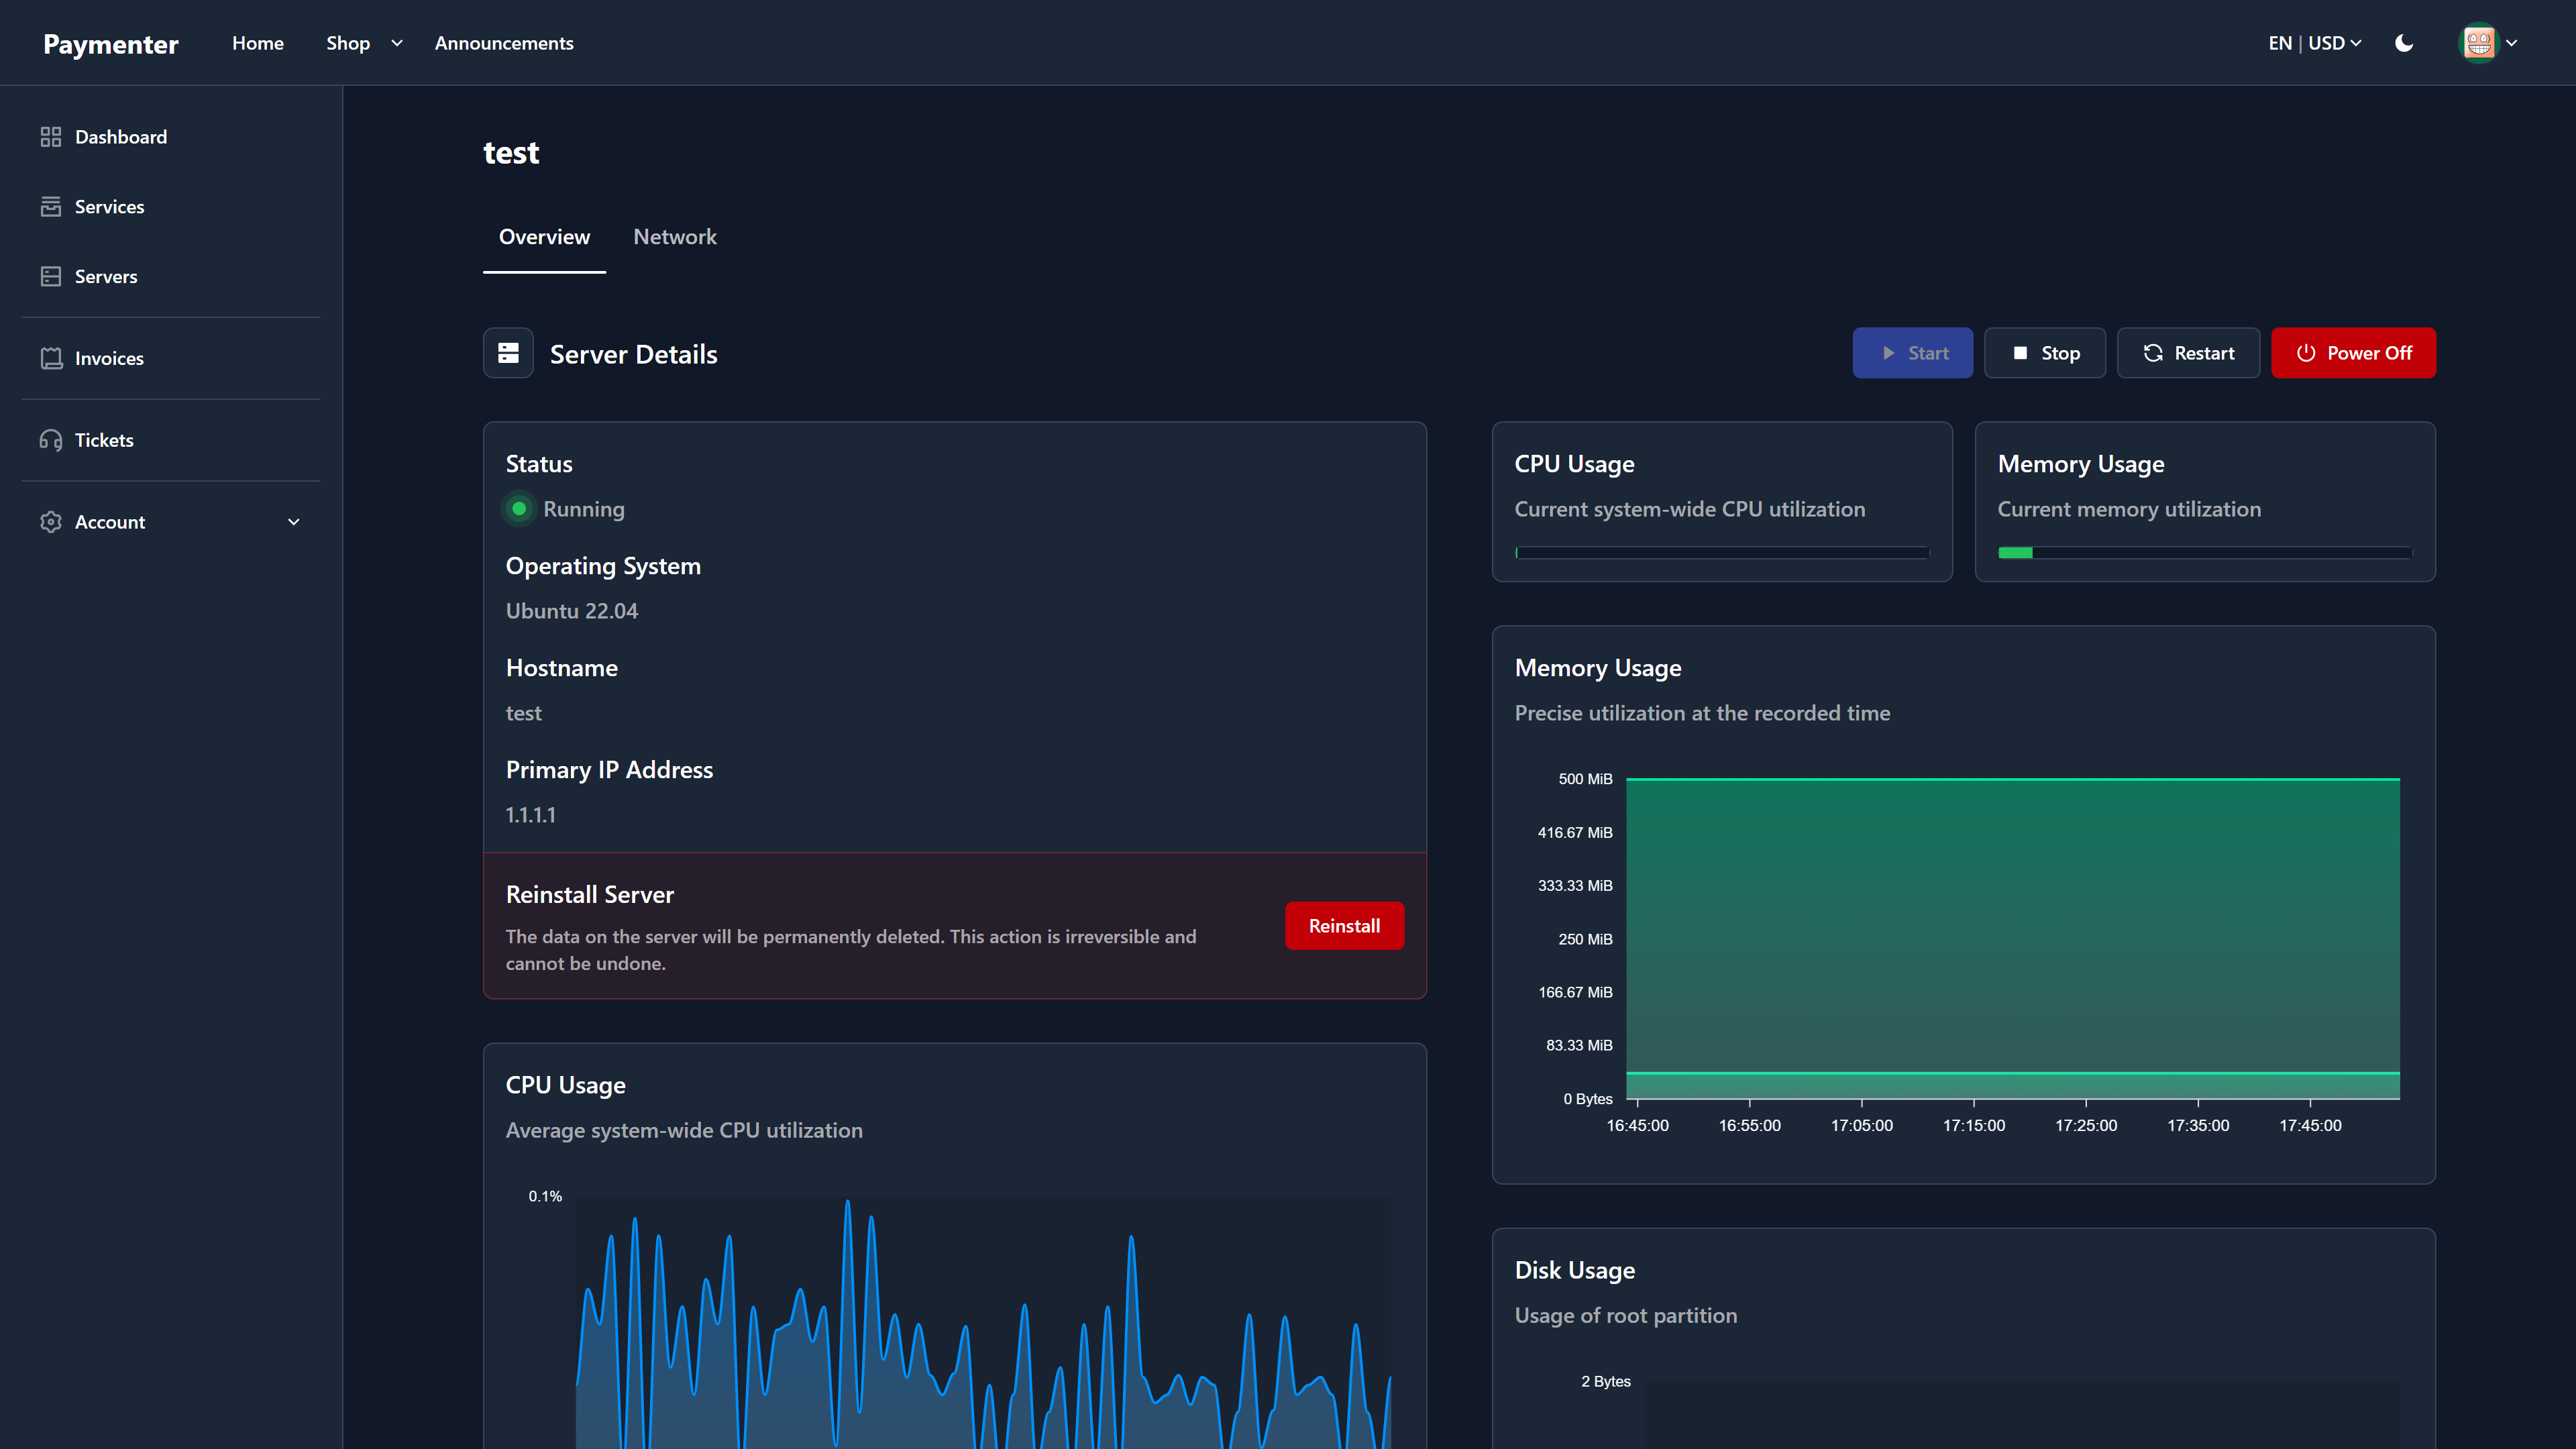Click the Start server button
The image size is (2576, 1449).
tap(1912, 353)
